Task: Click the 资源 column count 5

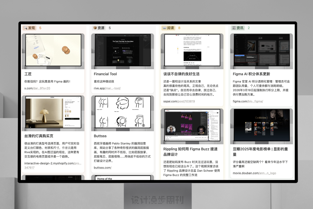Action: (110, 28)
